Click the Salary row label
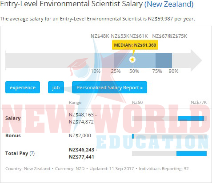The width and height of the screenshot is (212, 183). click(x=13, y=118)
